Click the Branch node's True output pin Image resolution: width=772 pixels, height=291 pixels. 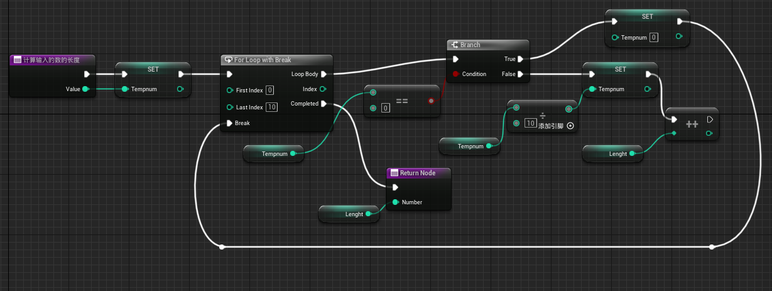(519, 59)
